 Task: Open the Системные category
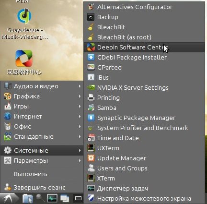[42, 151]
